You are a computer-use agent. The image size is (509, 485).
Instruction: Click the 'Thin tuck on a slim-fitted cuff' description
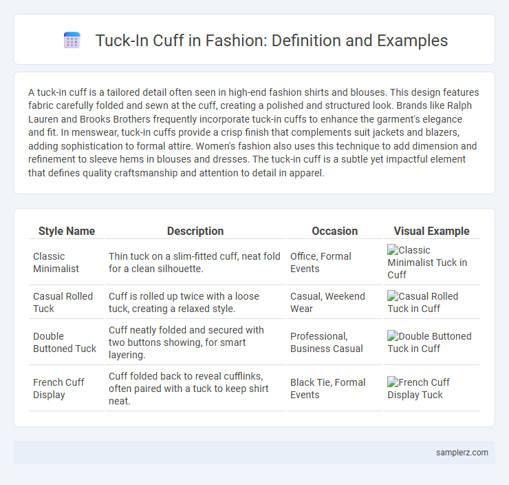pyautogui.click(x=195, y=262)
